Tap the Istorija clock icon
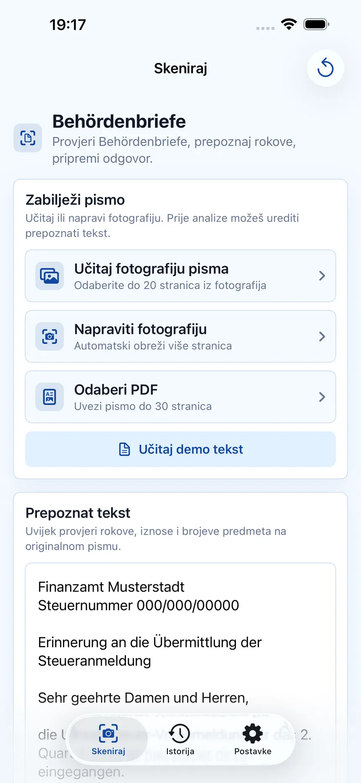The image size is (361, 783). pyautogui.click(x=180, y=733)
